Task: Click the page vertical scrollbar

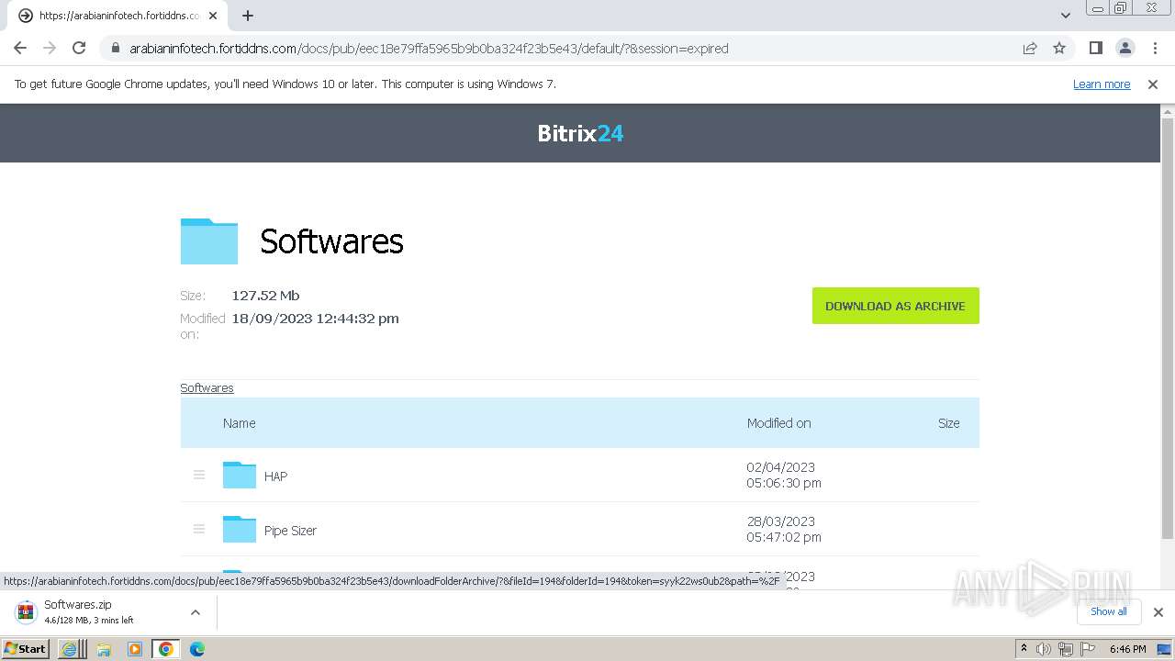Action: coord(1168,328)
